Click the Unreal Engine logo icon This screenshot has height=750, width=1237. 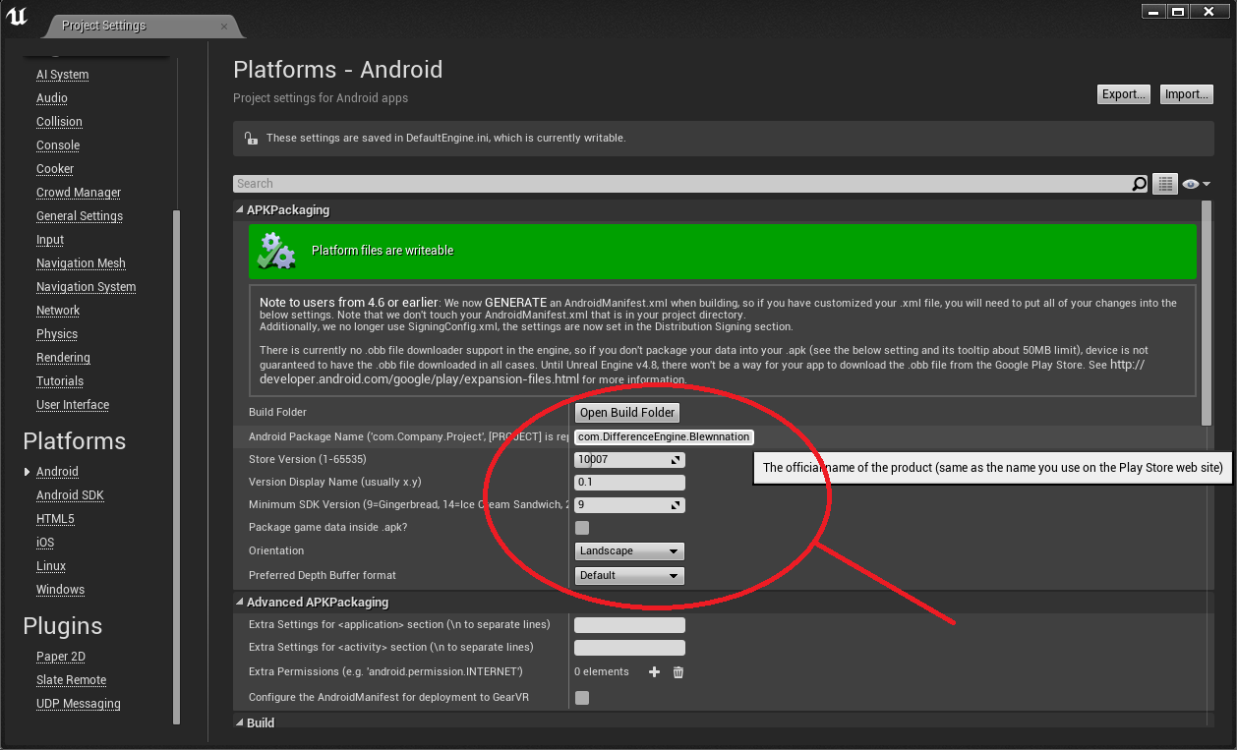click(x=17, y=18)
